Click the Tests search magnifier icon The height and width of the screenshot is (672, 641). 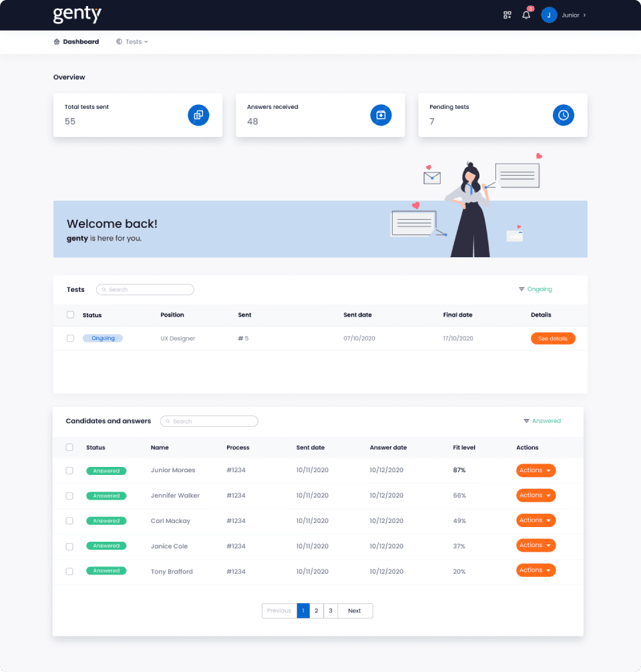[103, 290]
